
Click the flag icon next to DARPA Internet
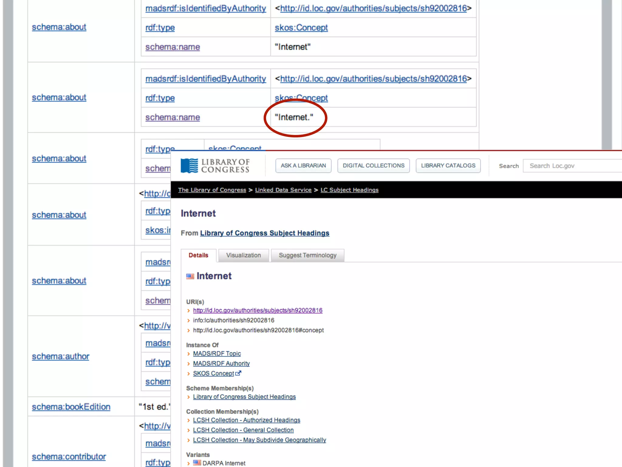point(197,463)
